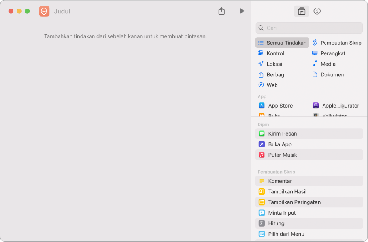Image resolution: width=368 pixels, height=242 pixels.
Task: Click the Web compass icon
Action: 261,85
